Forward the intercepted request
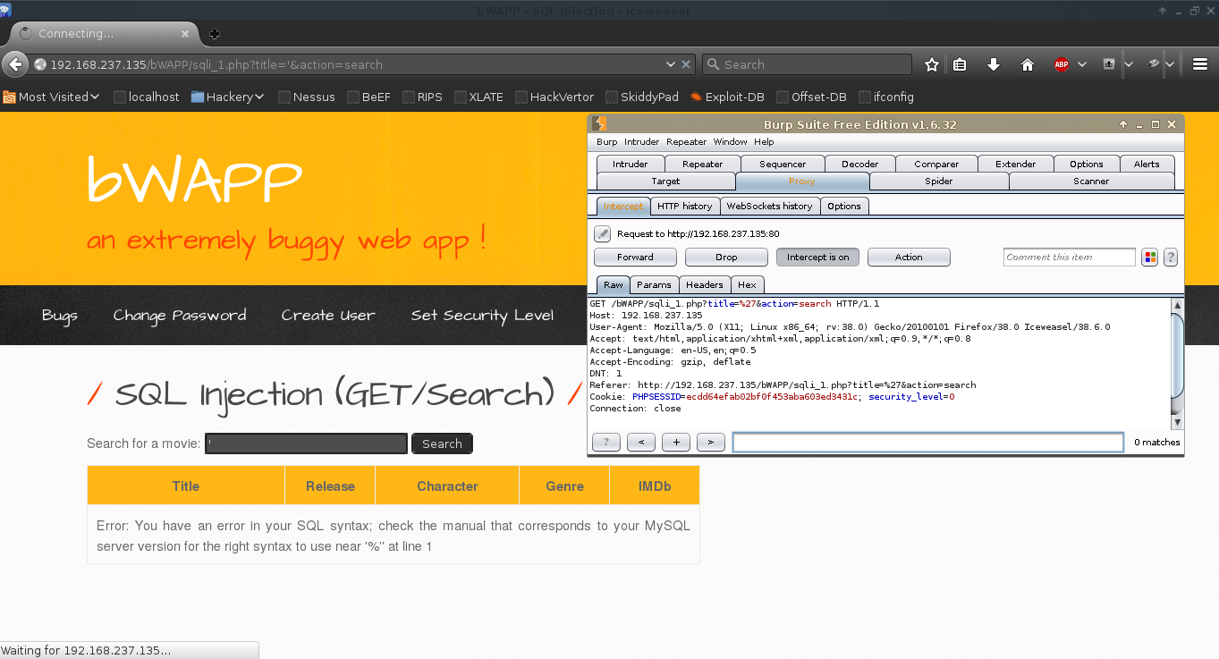This screenshot has width=1219, height=659. 635,258
